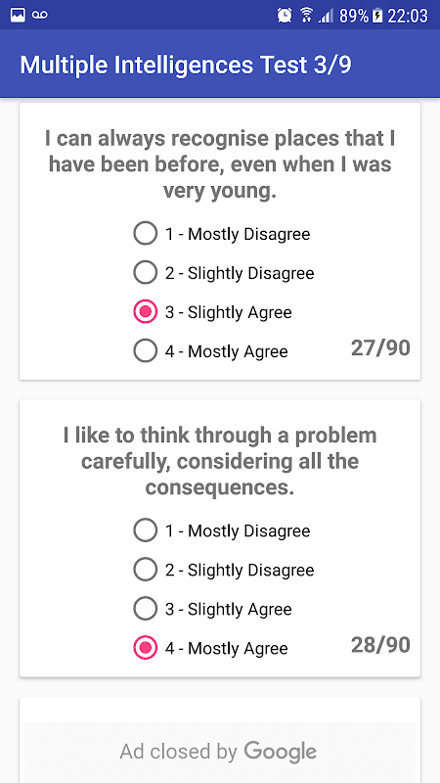Select Mostly Disagree for think through problem question
The width and height of the screenshot is (440, 783).
click(145, 530)
